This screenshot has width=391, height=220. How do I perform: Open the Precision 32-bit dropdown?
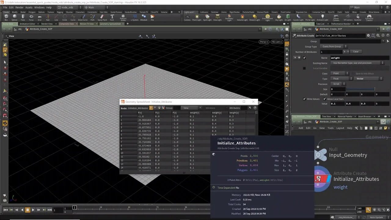[338, 84]
